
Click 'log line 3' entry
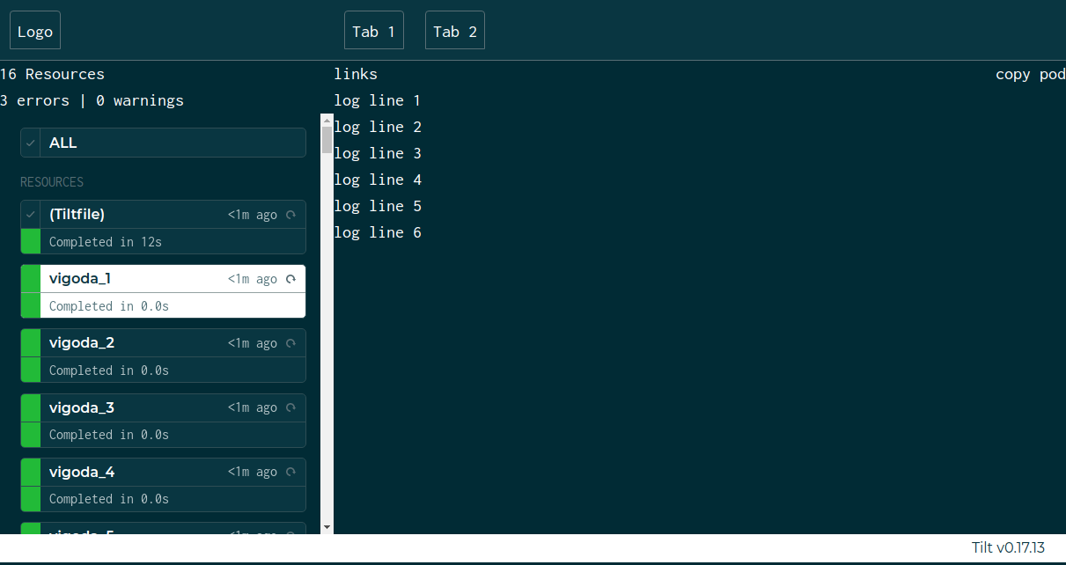(378, 153)
